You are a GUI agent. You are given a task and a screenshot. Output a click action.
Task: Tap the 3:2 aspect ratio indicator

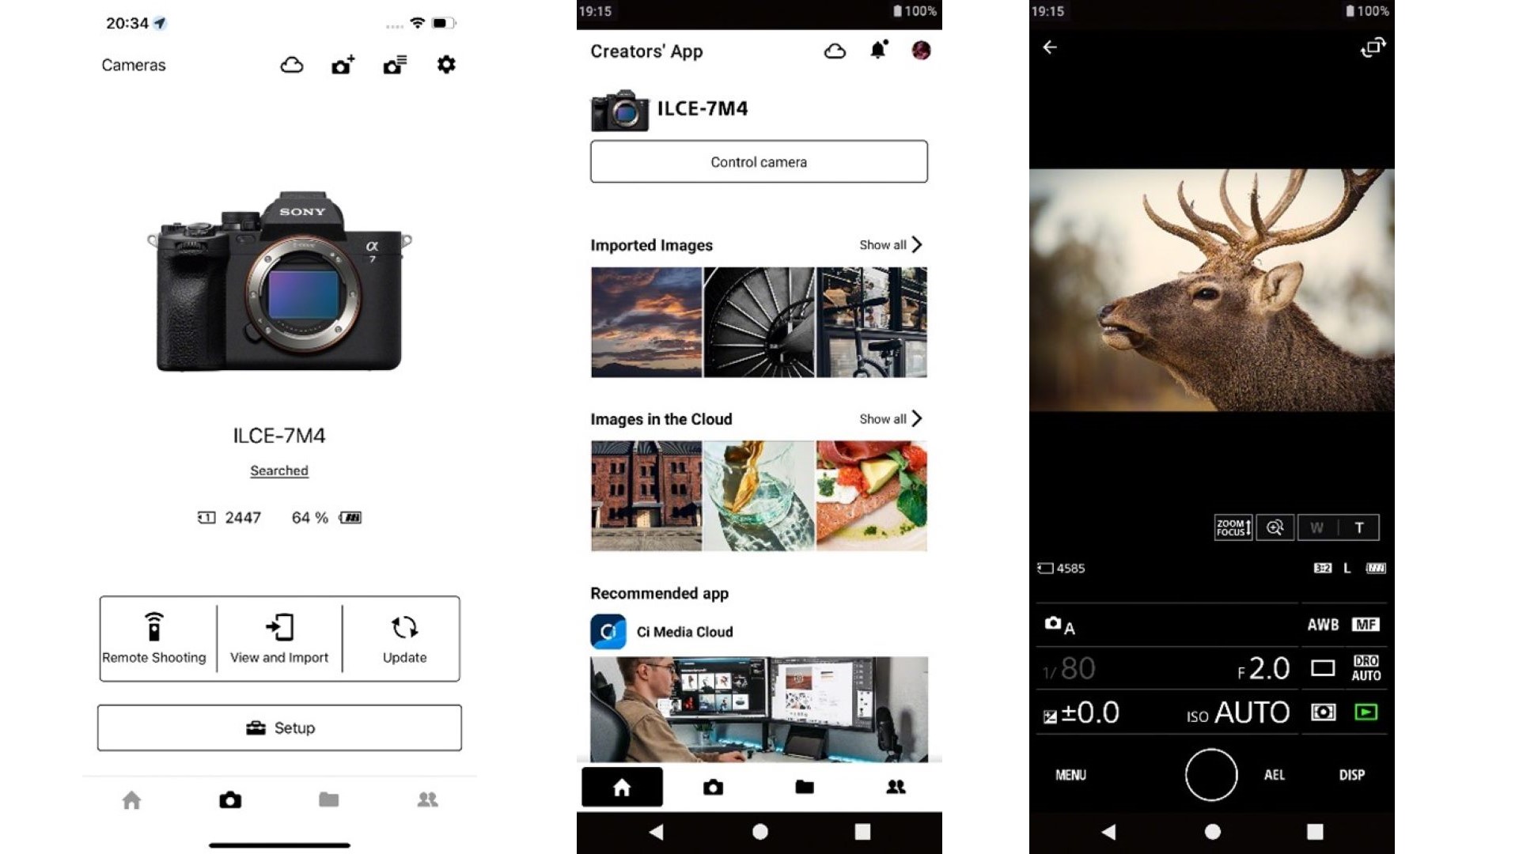(x=1323, y=569)
